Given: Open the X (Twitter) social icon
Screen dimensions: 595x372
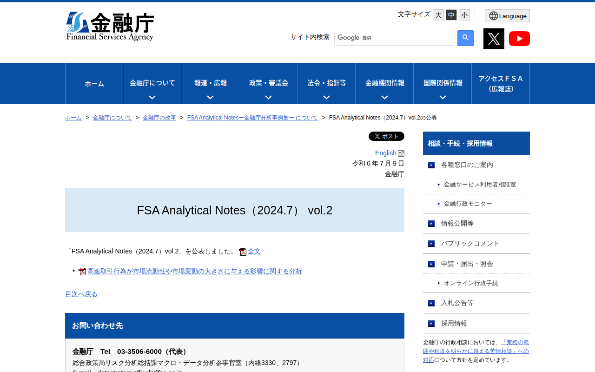Looking at the screenshot, I should (x=494, y=39).
